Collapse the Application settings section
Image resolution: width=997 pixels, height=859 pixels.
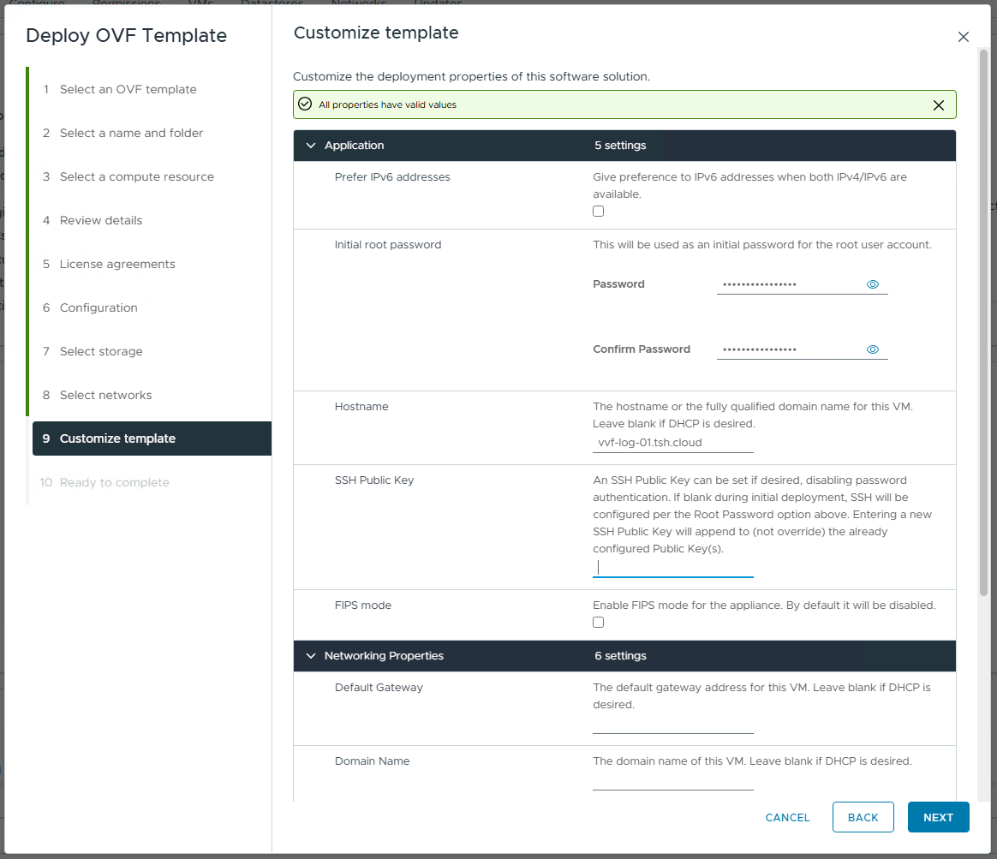pyautogui.click(x=311, y=146)
